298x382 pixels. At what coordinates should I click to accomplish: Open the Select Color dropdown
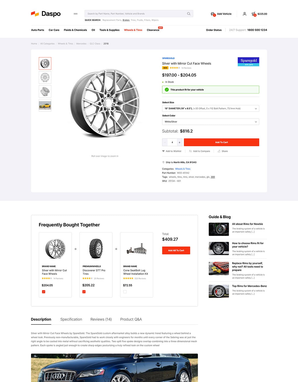211,122
